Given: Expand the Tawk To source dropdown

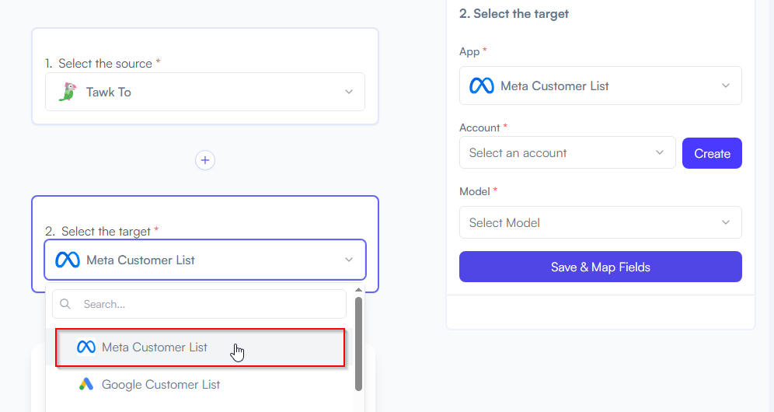Looking at the screenshot, I should (205, 92).
